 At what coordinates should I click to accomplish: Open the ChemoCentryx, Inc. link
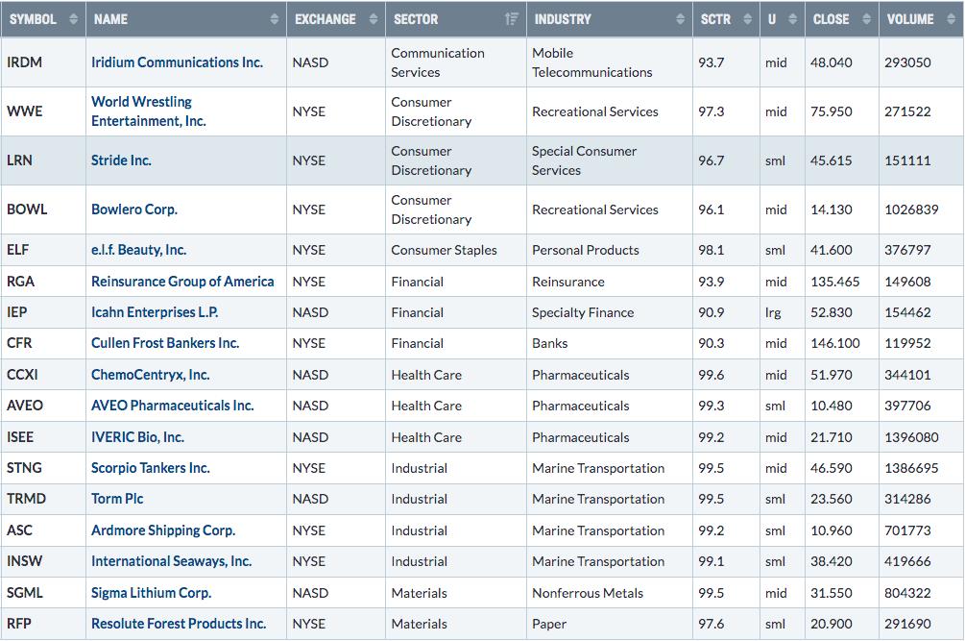[150, 375]
